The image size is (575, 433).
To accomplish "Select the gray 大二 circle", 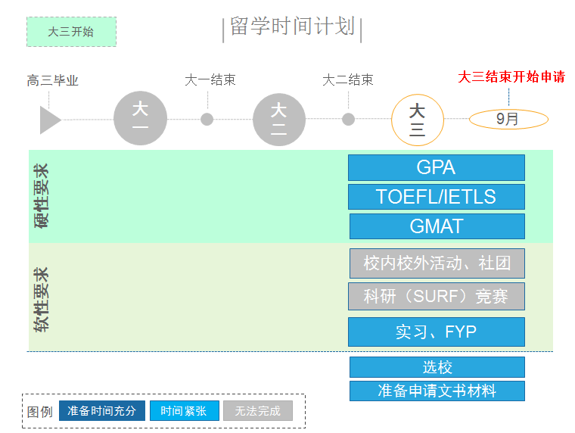I will 278,120.
